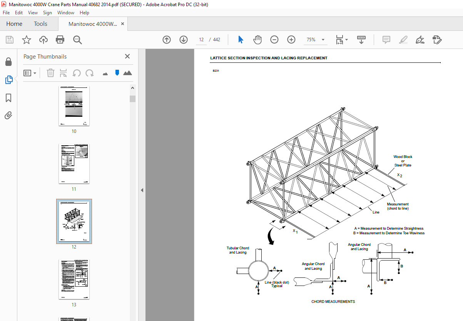
Task: Open the sign document pen tool
Action: pos(420,40)
